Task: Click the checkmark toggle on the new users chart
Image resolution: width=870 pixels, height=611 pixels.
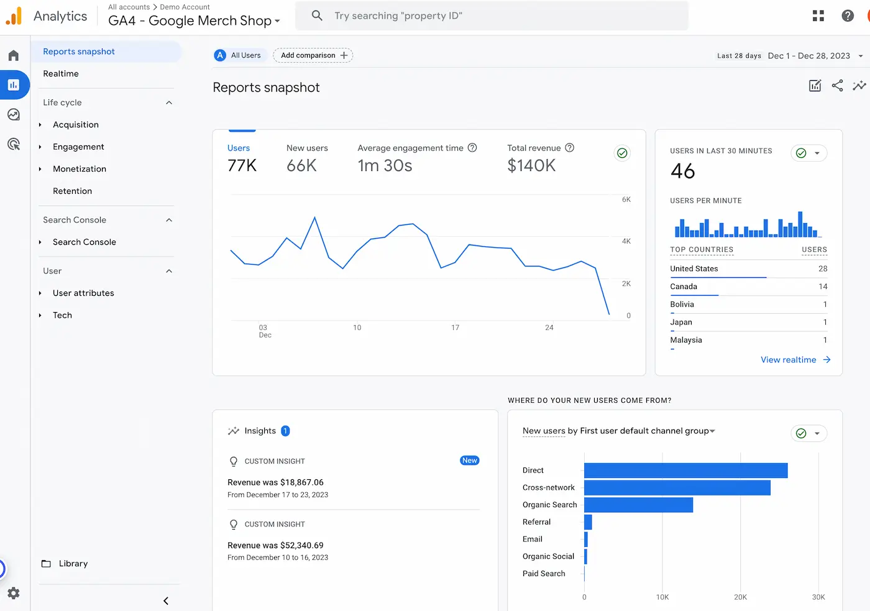Action: pos(802,433)
